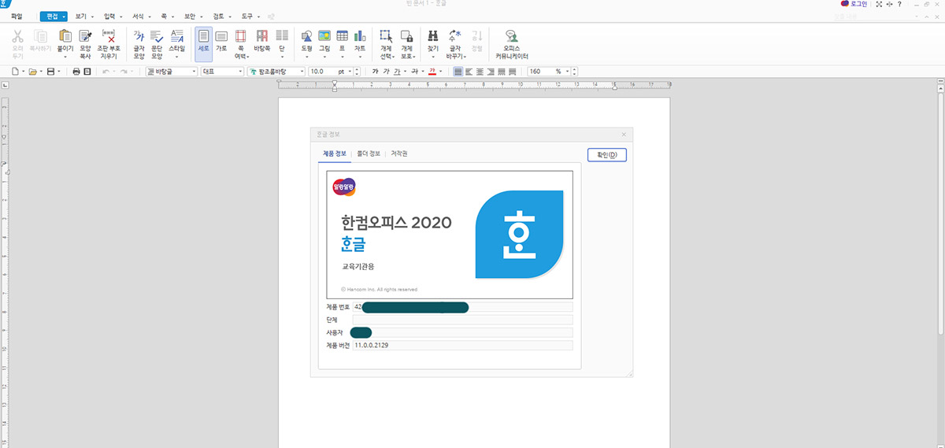Click the open folder icon

pyautogui.click(x=33, y=71)
